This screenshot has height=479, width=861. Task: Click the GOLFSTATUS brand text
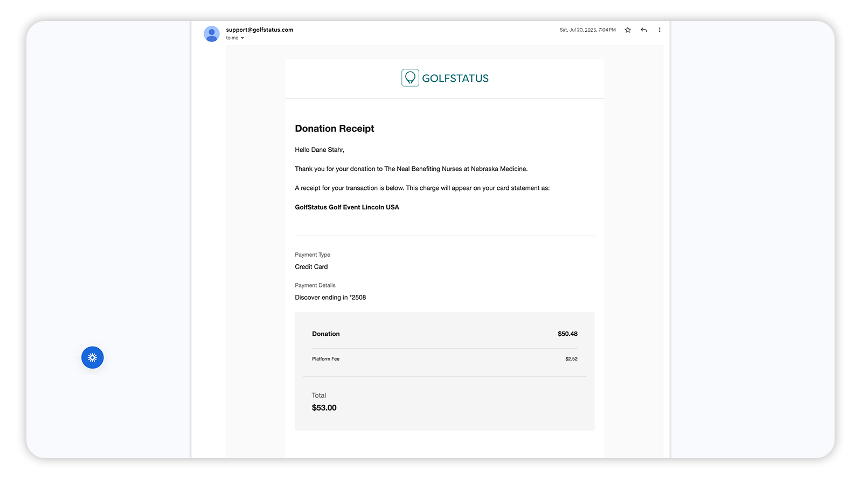tap(455, 79)
